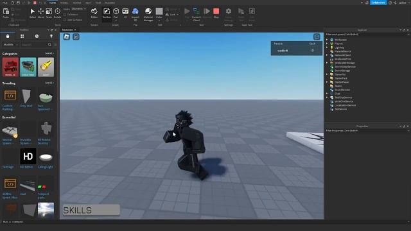Toggle the Collisions checkbox
Image resolution: width=411 pixels, height=231 pixels.
tap(65, 15)
